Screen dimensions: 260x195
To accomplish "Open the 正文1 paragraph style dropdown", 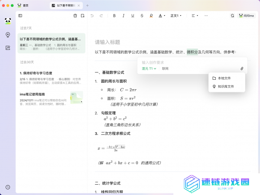I will [176, 16].
